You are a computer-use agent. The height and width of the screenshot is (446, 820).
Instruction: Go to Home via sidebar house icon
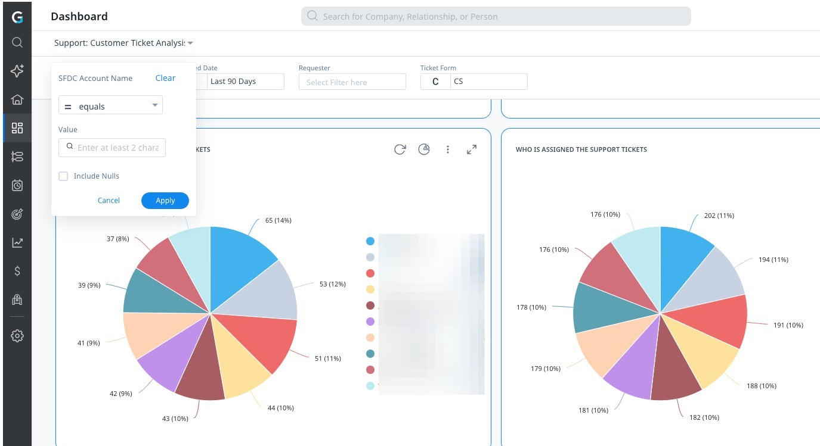point(17,99)
